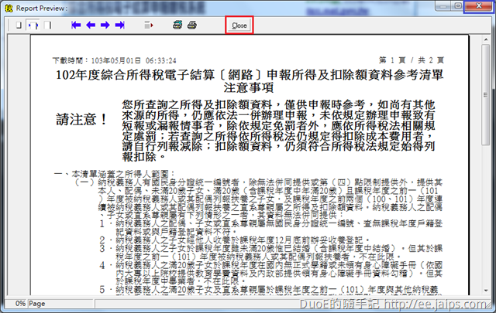Screen dimensions: 496x313
Task: Click section heading 一、本清單涵蓋之所得人範圍
Action: (115, 174)
